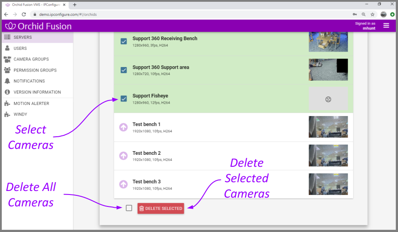Image resolution: width=398 pixels, height=232 pixels.
Task: Open the Support 360 Support area thumbnail
Action: coord(328,70)
